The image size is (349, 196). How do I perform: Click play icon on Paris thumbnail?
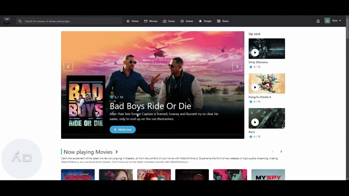click(x=255, y=122)
